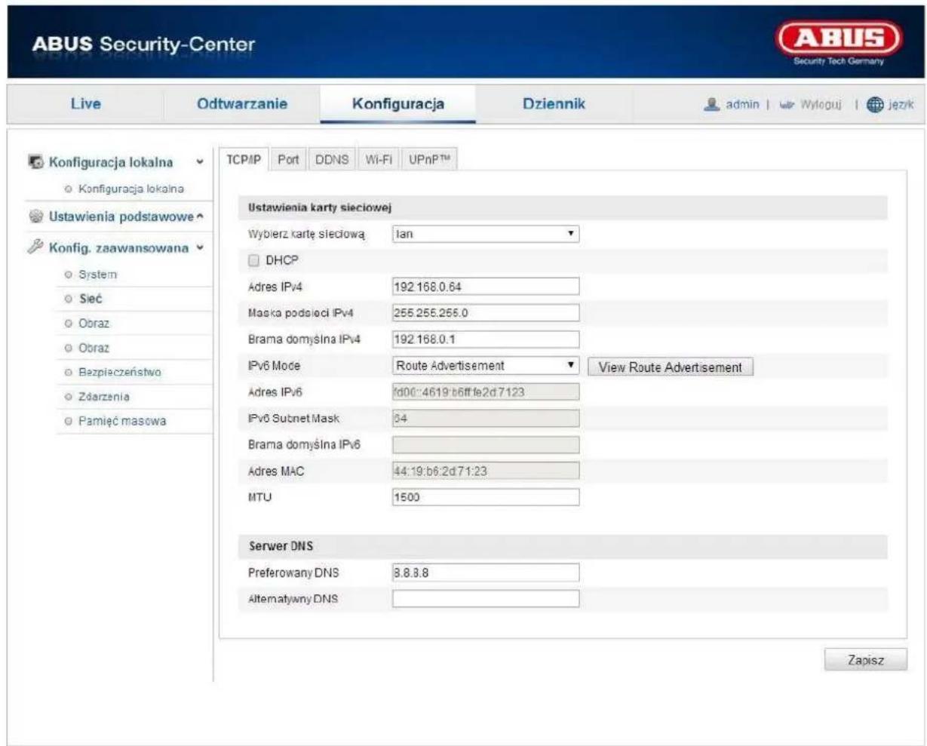Open the Zdarzenia menu item
The image size is (927, 746).
[104, 396]
